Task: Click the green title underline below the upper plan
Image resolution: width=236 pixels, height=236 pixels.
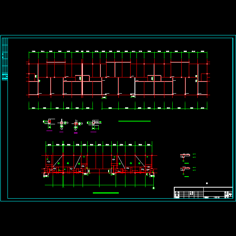Action: point(135,121)
